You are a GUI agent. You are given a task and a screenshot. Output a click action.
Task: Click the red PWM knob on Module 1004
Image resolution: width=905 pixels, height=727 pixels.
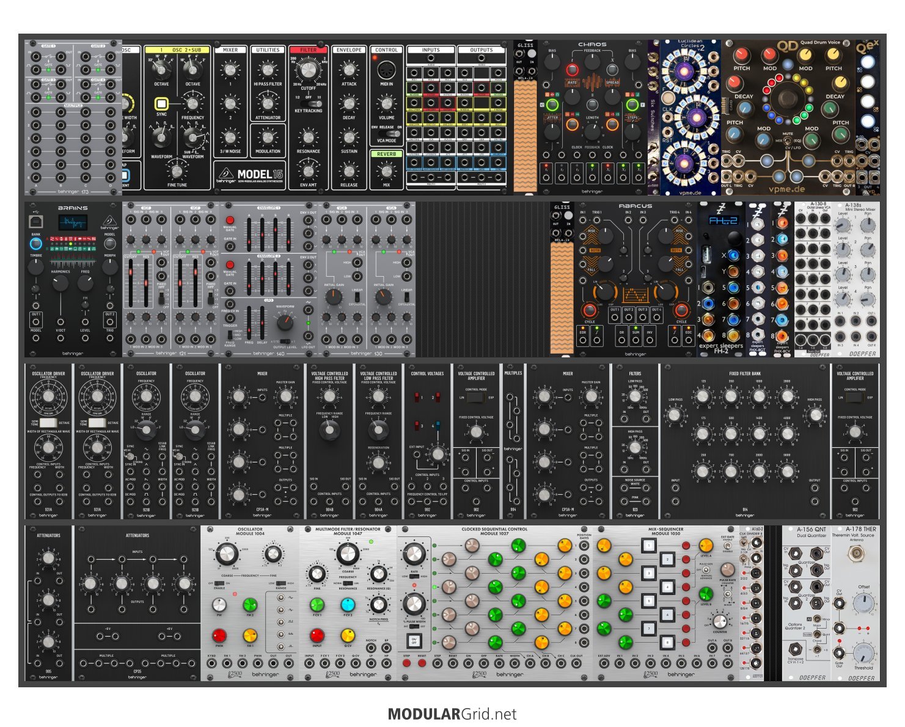[219, 636]
